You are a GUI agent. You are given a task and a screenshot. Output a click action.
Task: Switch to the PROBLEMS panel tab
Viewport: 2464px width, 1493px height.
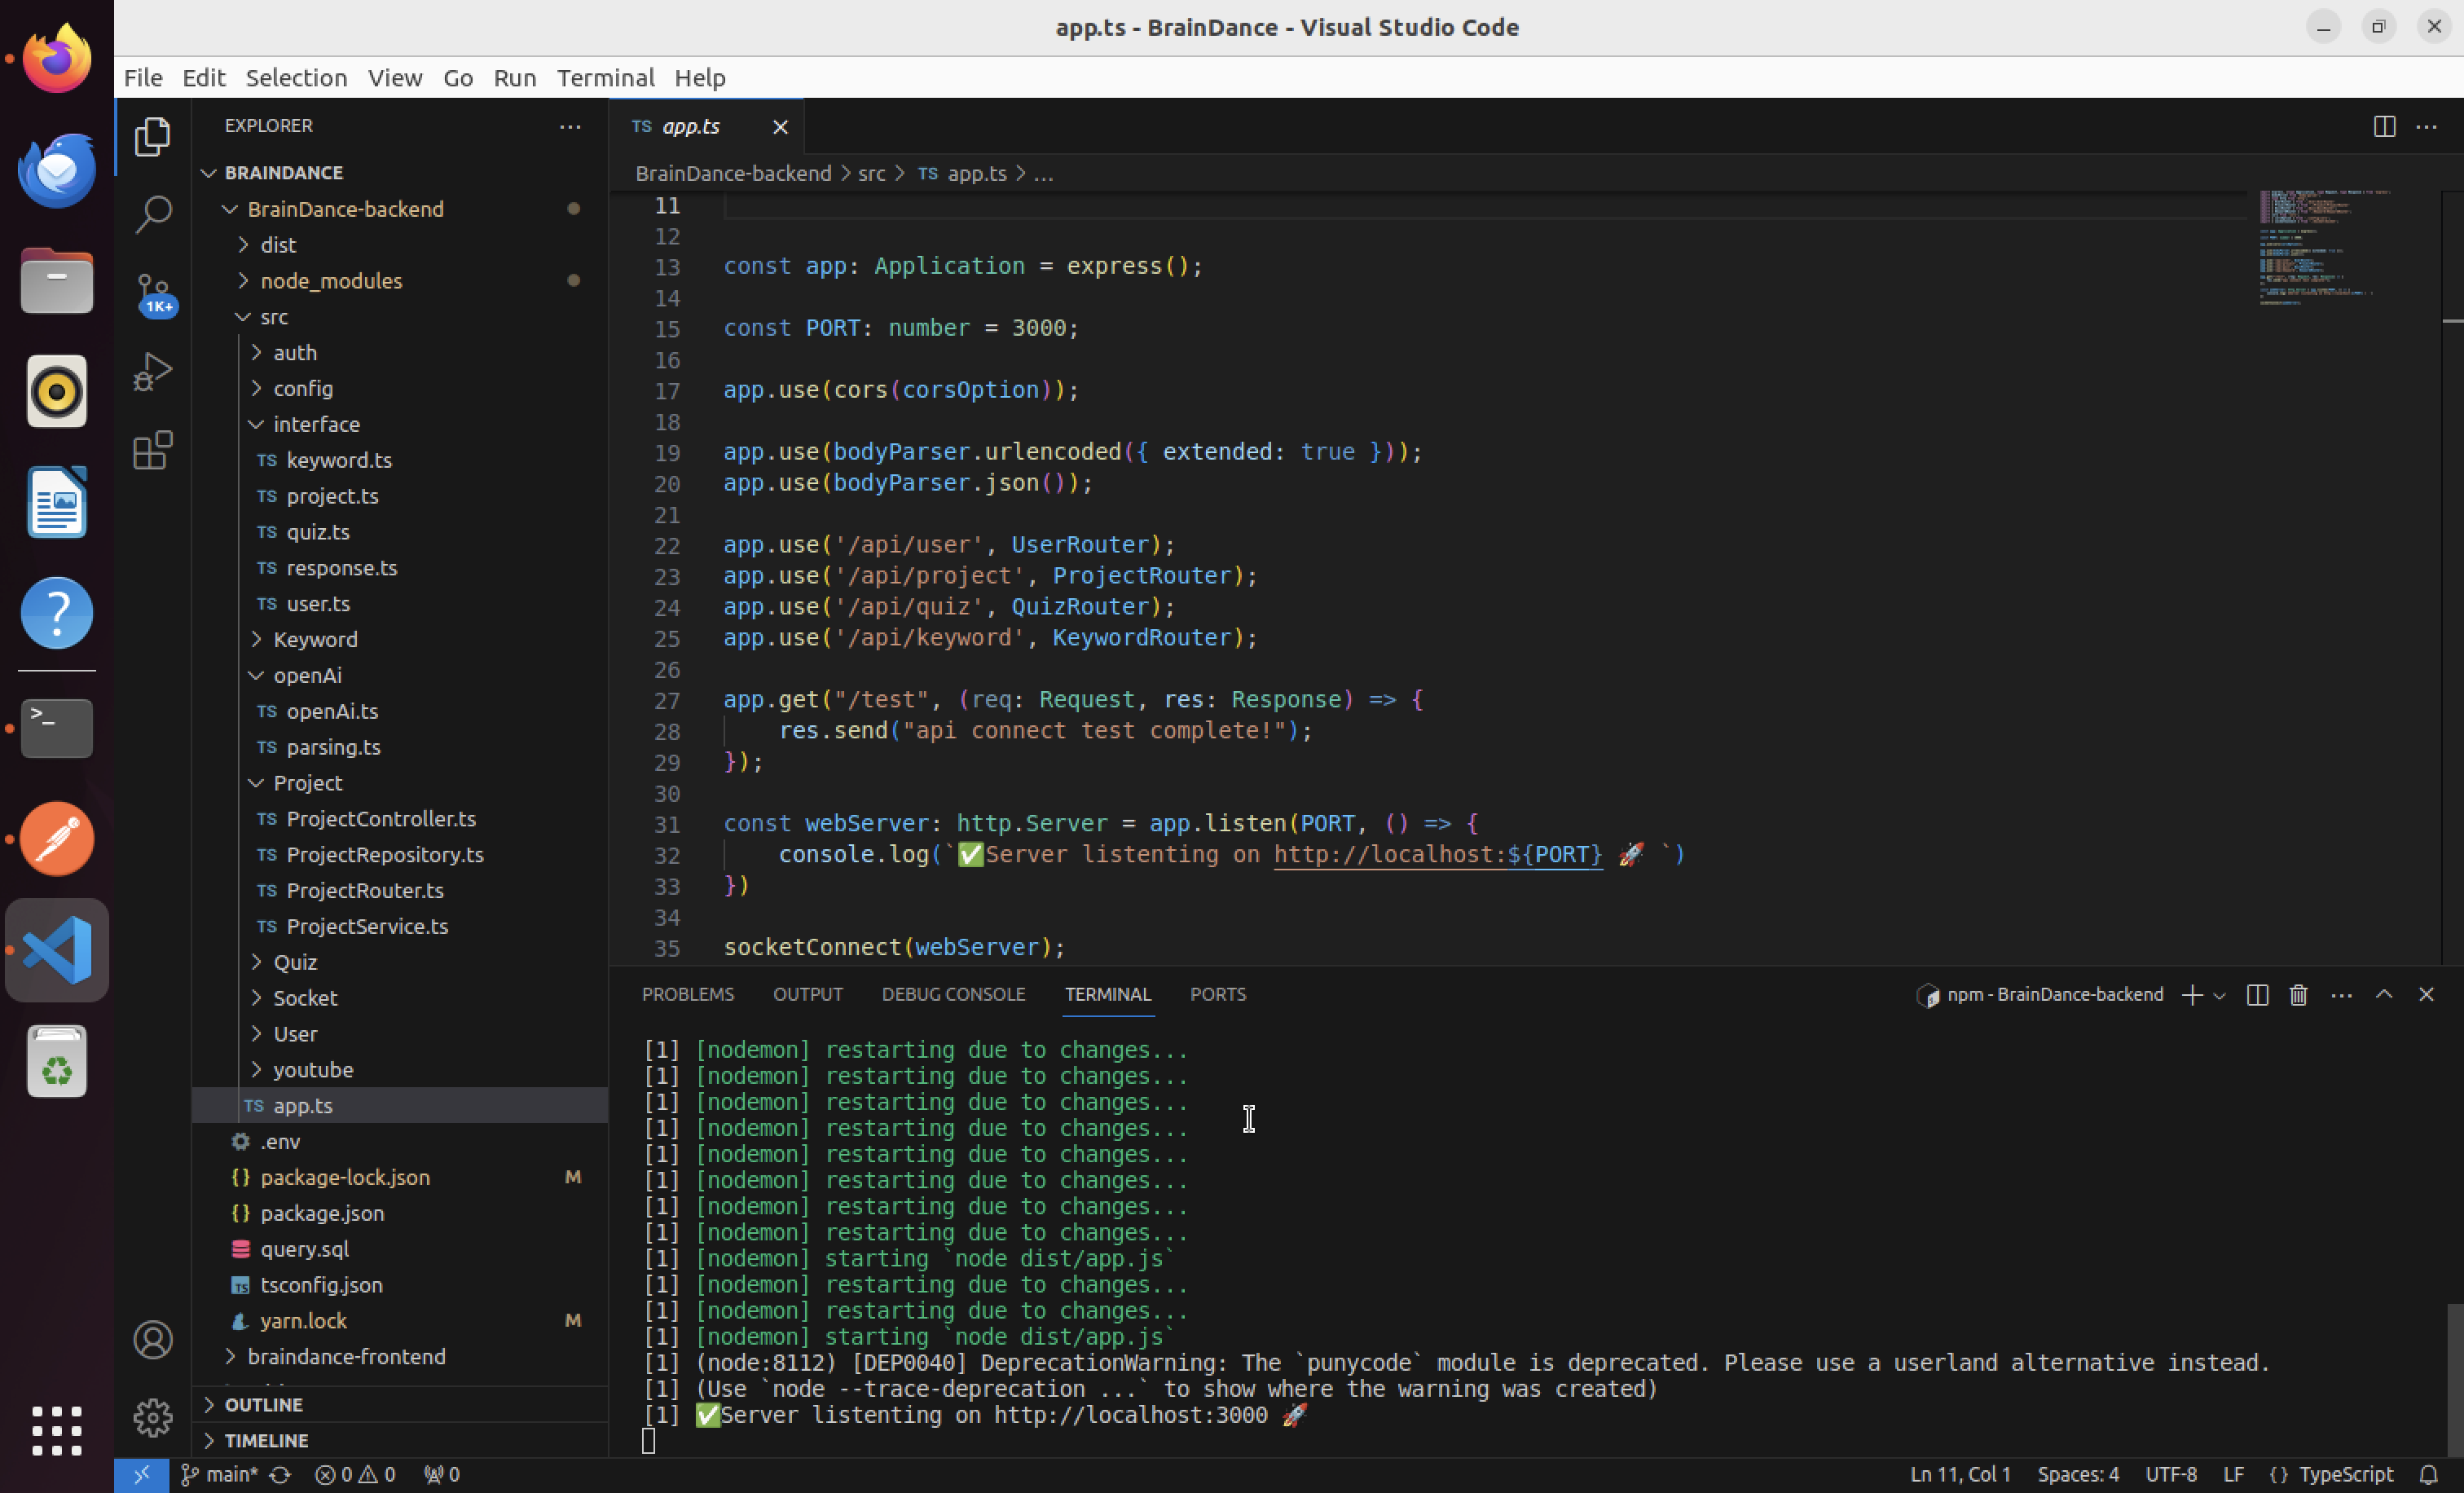click(x=687, y=994)
